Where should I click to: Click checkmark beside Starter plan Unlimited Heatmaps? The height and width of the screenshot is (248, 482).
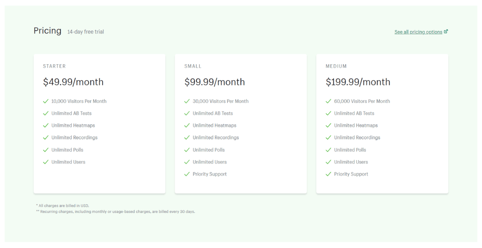click(x=46, y=125)
